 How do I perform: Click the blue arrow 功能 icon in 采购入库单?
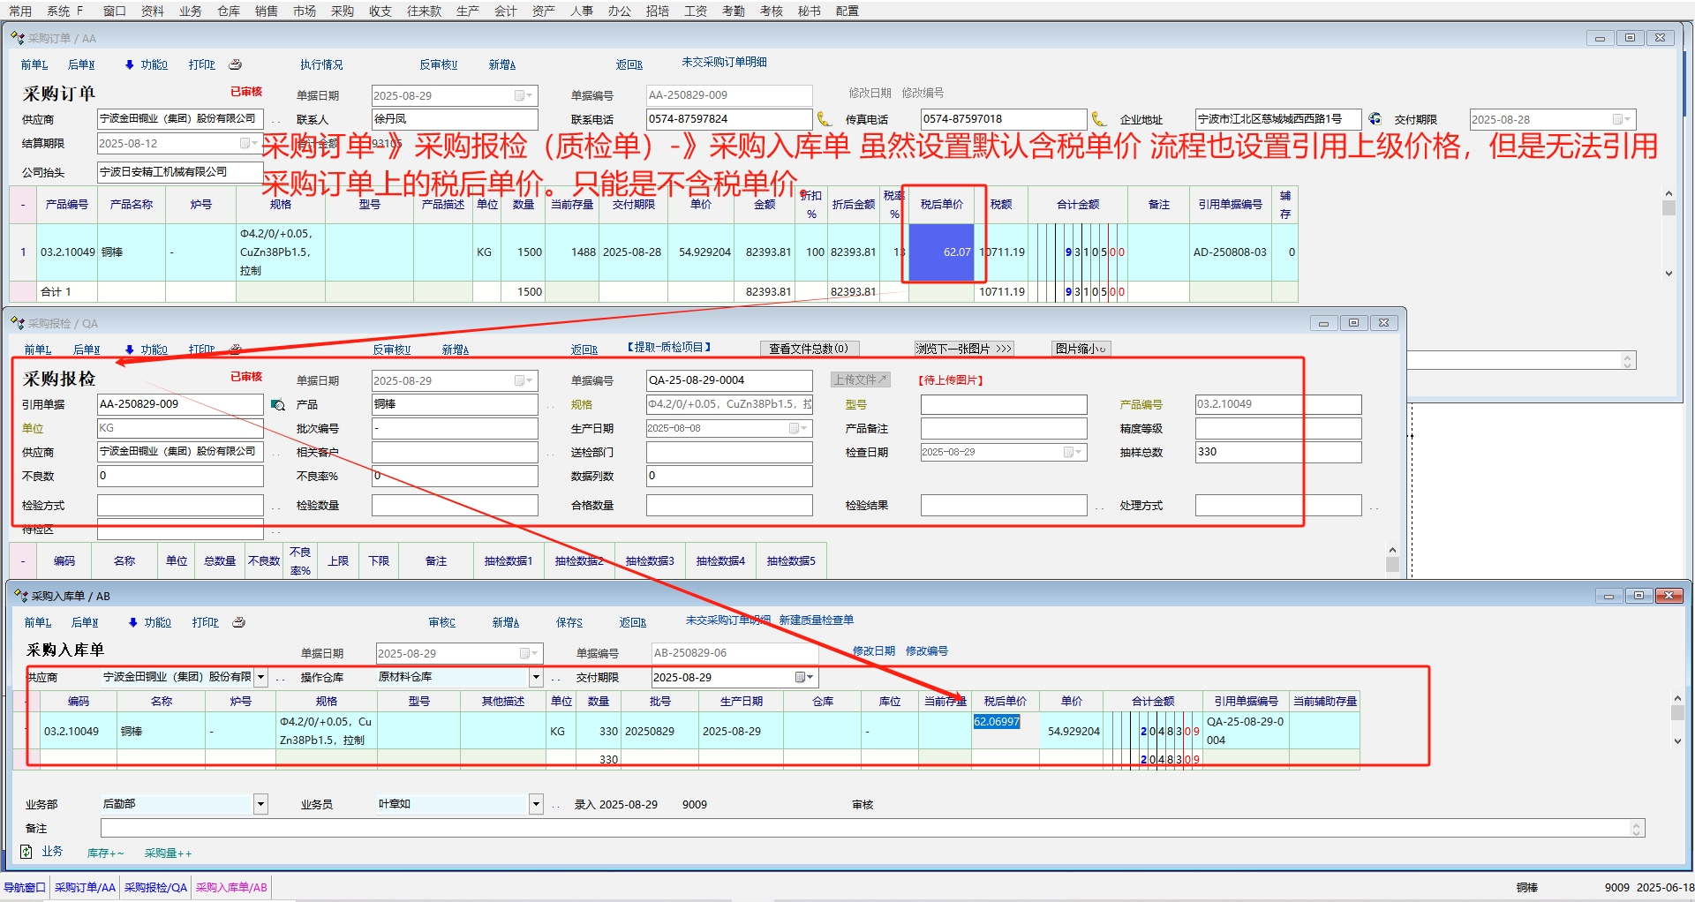(x=133, y=622)
